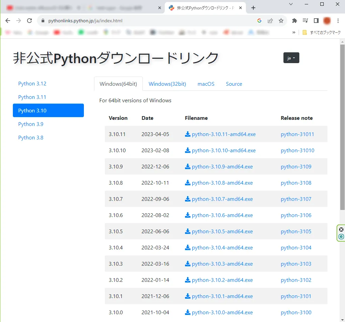Viewport: 345px width, 322px height.
Task: Click the download icon for python-3.10.3-amd64.exe
Action: [x=187, y=264]
